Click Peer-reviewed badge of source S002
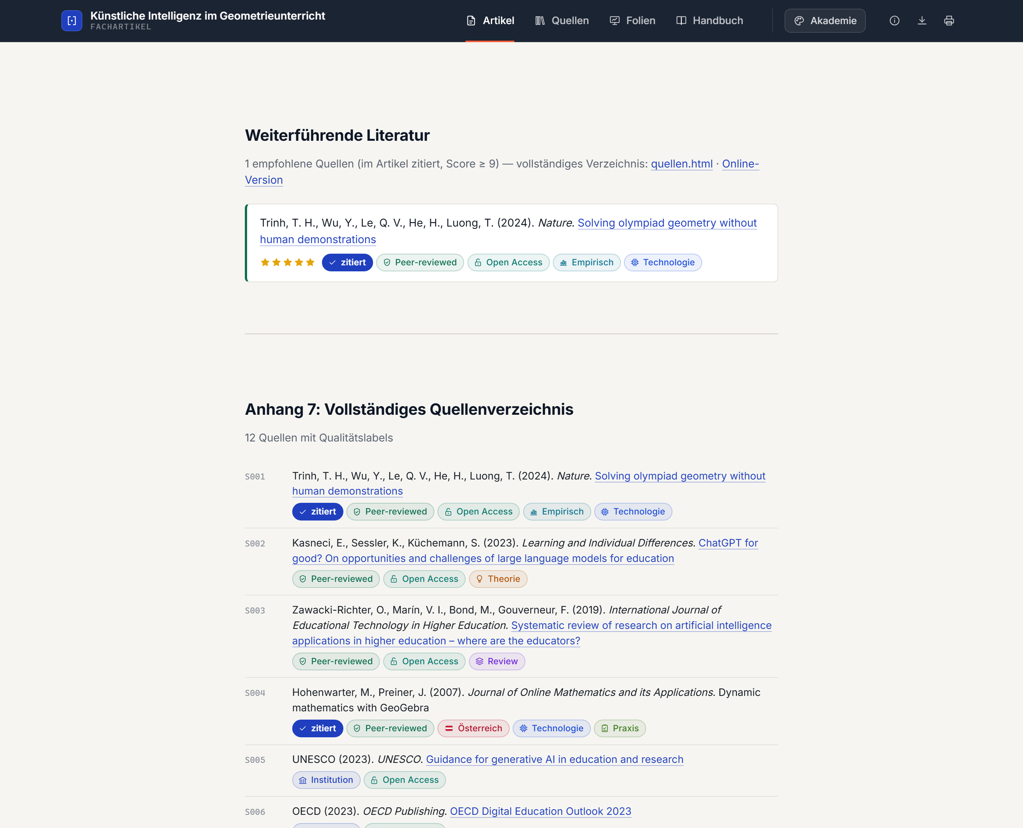This screenshot has width=1023, height=828. click(335, 578)
